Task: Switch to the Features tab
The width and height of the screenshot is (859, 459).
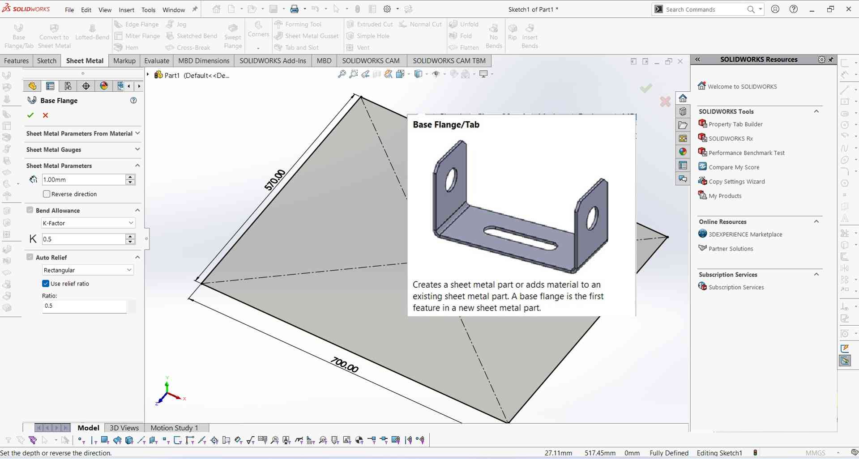Action: pos(16,60)
